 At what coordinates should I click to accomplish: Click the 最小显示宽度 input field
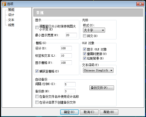pos(71,35)
